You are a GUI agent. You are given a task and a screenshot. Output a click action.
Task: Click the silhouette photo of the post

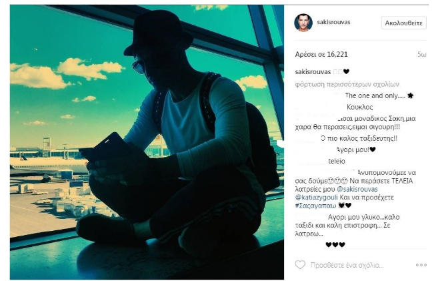point(147,142)
